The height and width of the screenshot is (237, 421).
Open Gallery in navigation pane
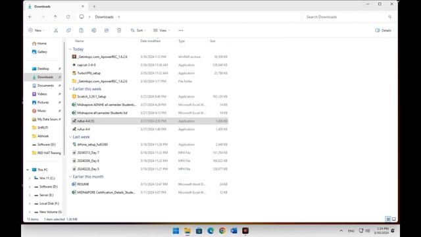coord(39,51)
